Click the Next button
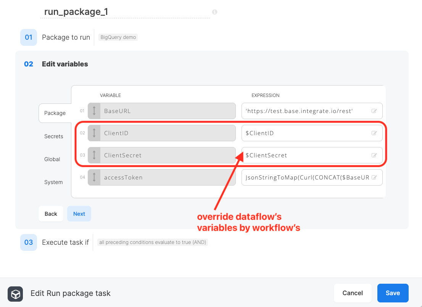This screenshot has height=307, width=422. pos(79,213)
